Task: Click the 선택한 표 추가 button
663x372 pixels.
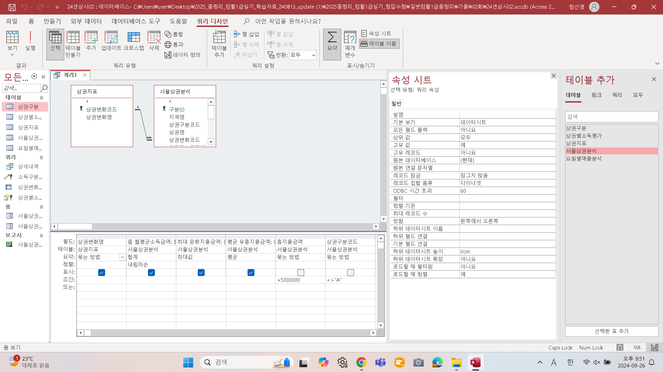Action: 611,331
